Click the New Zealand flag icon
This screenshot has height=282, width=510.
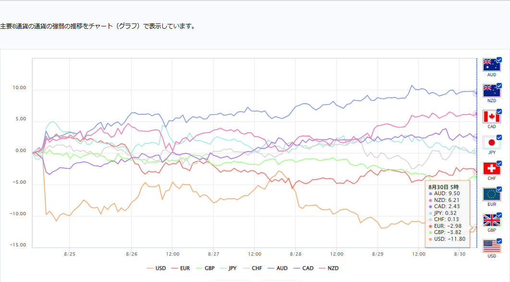point(491,91)
